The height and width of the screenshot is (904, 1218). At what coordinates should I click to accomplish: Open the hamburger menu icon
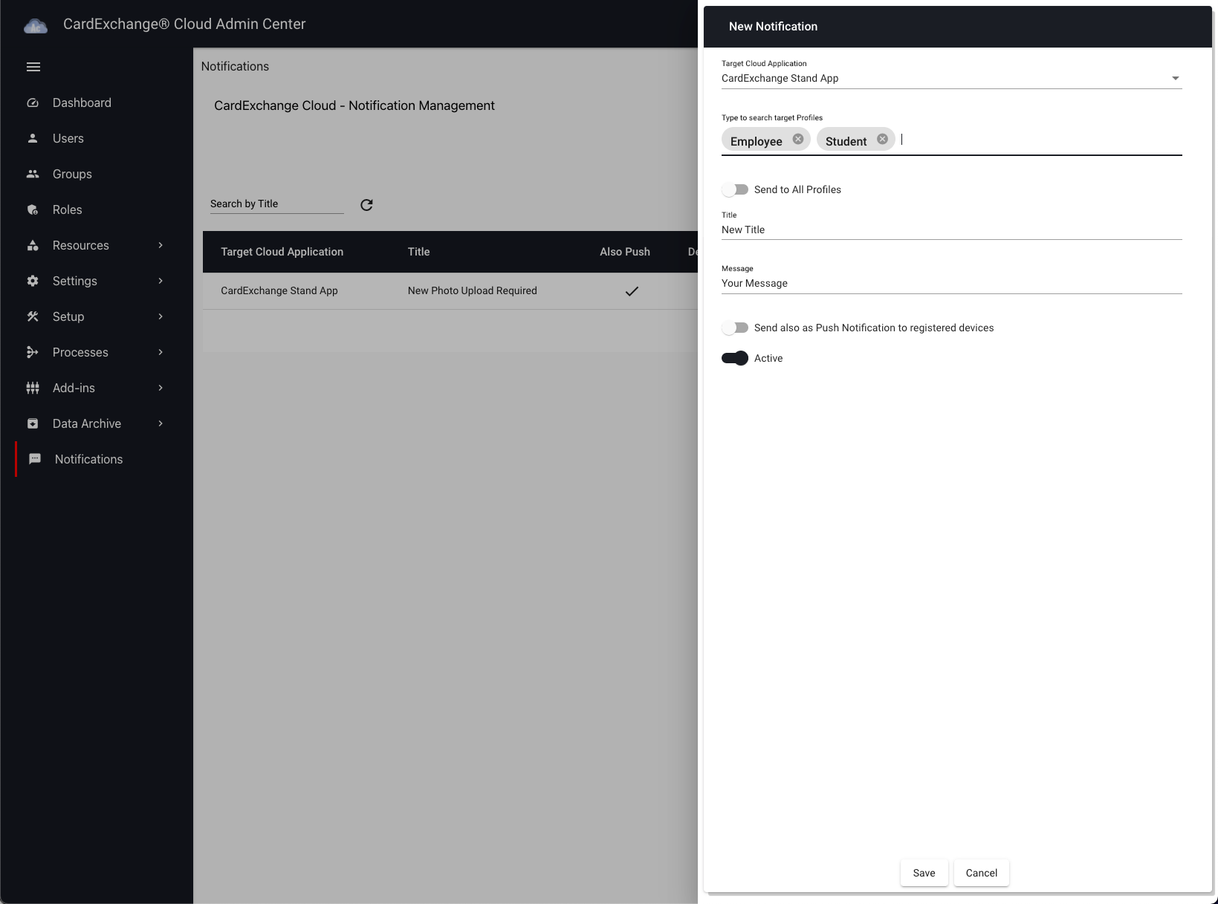(x=33, y=67)
